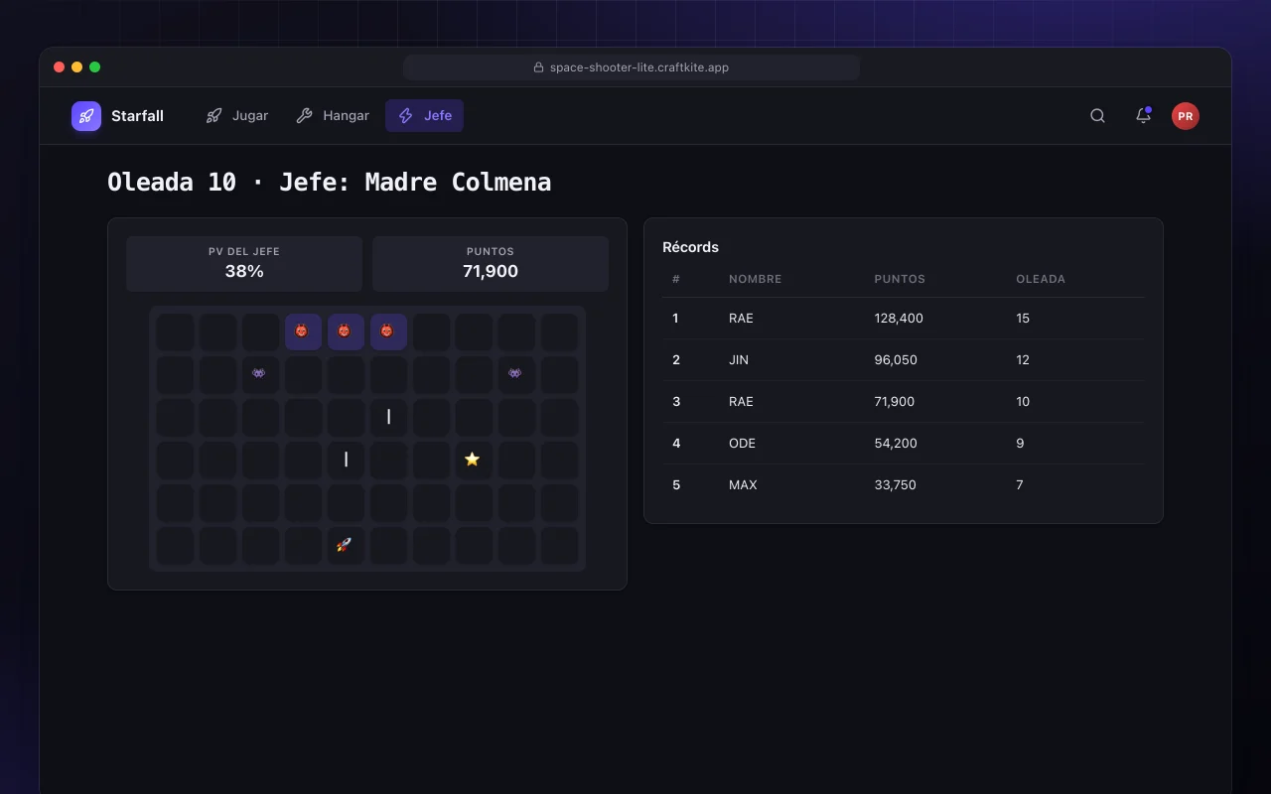Click the upper bullet projectile on the grid

tap(388, 417)
